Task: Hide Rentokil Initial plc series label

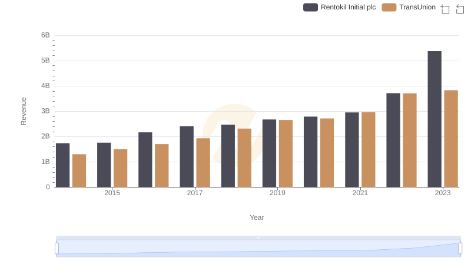Action: (348, 7)
